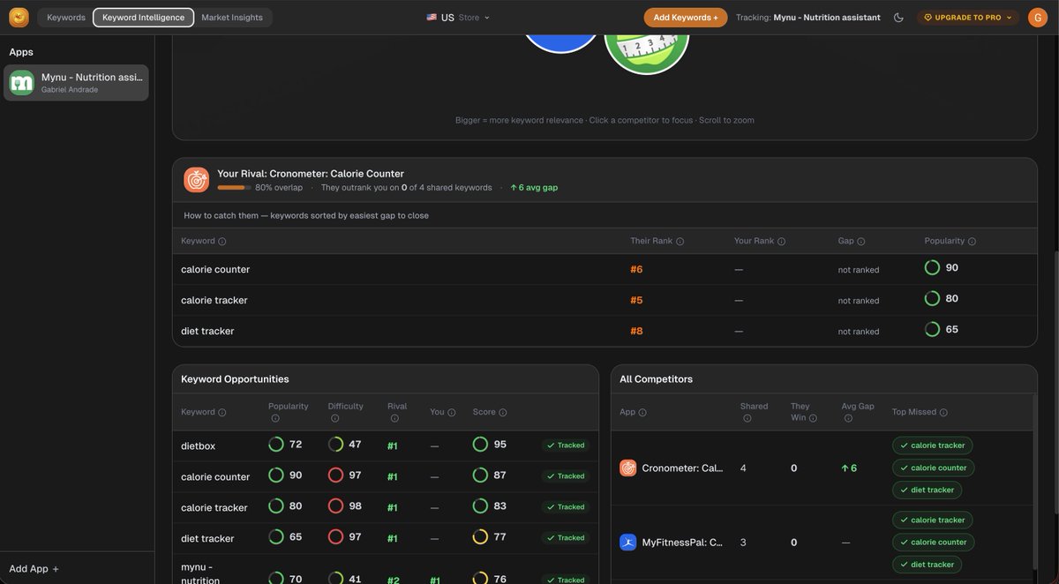This screenshot has height=584, width=1059.
Task: Click the info icon beside Gap header
Action: (861, 242)
